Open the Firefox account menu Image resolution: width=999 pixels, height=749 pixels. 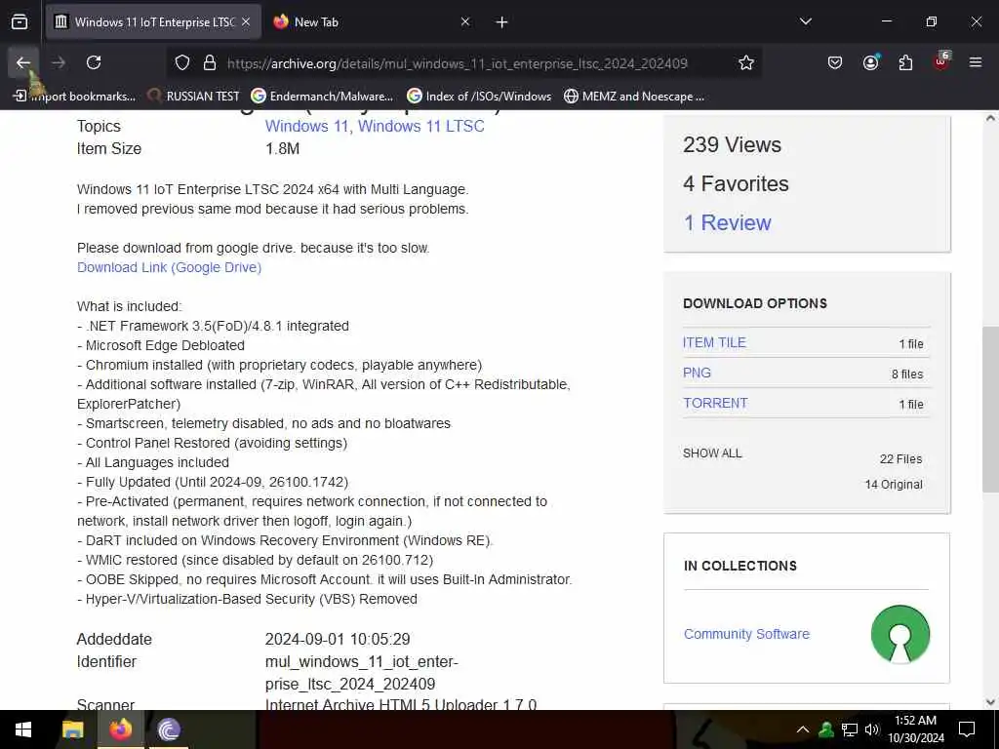tap(870, 62)
